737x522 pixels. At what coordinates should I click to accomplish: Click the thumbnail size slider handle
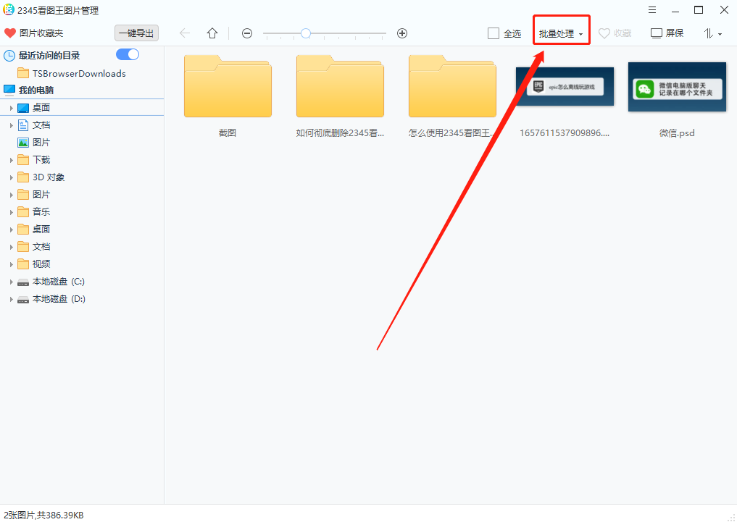tap(306, 33)
